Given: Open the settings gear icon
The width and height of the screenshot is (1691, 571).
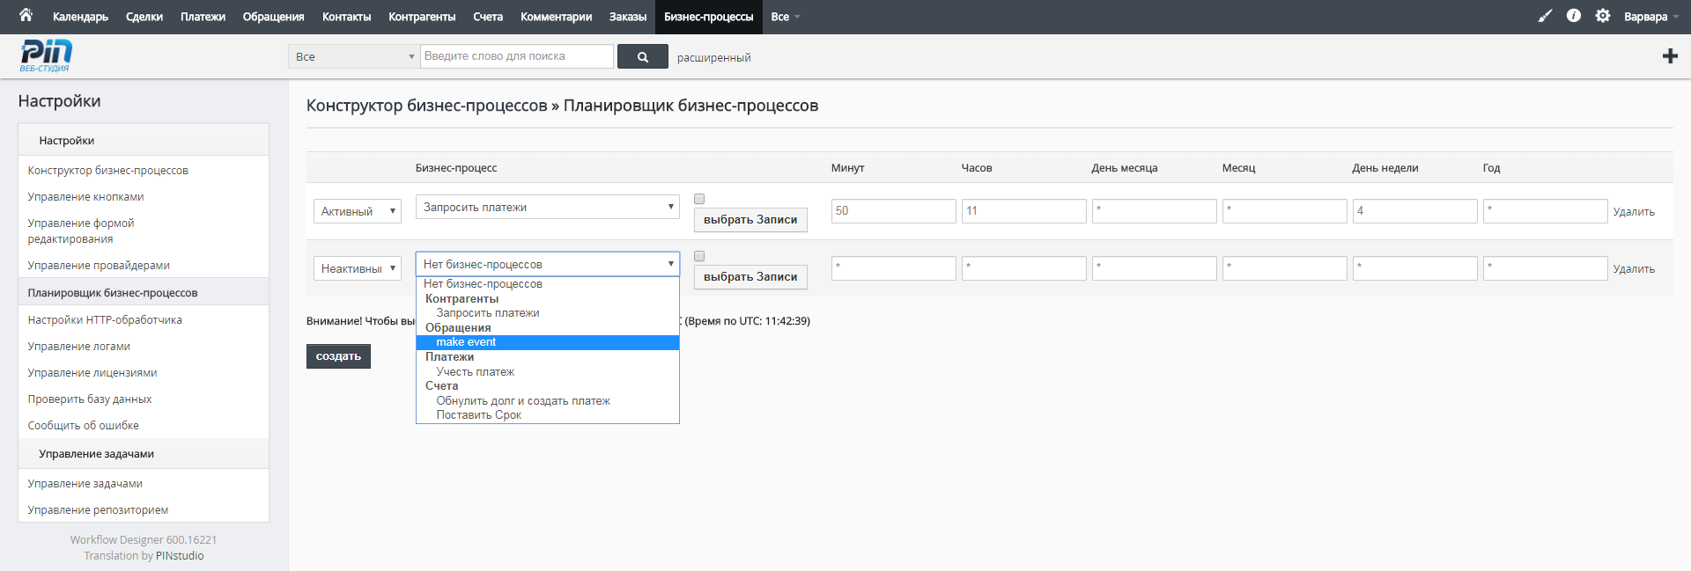Looking at the screenshot, I should click(x=1603, y=16).
